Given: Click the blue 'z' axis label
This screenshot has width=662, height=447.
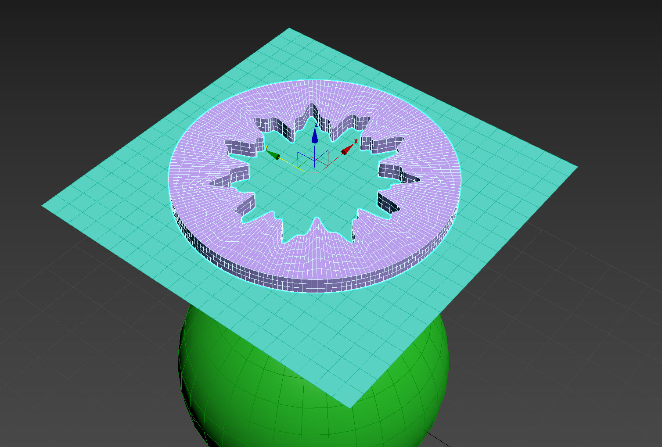Looking at the screenshot, I should click(x=316, y=125).
